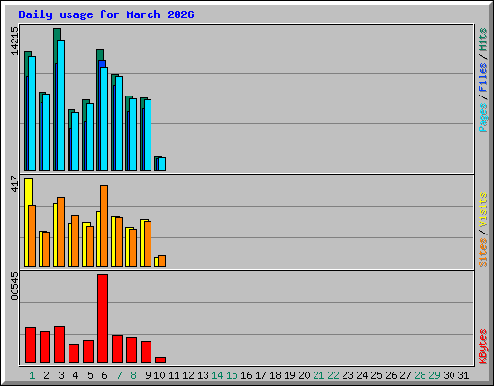This screenshot has width=494, height=386.
Task: Click the small red KBytes bar for day 10
Action: click(x=161, y=360)
